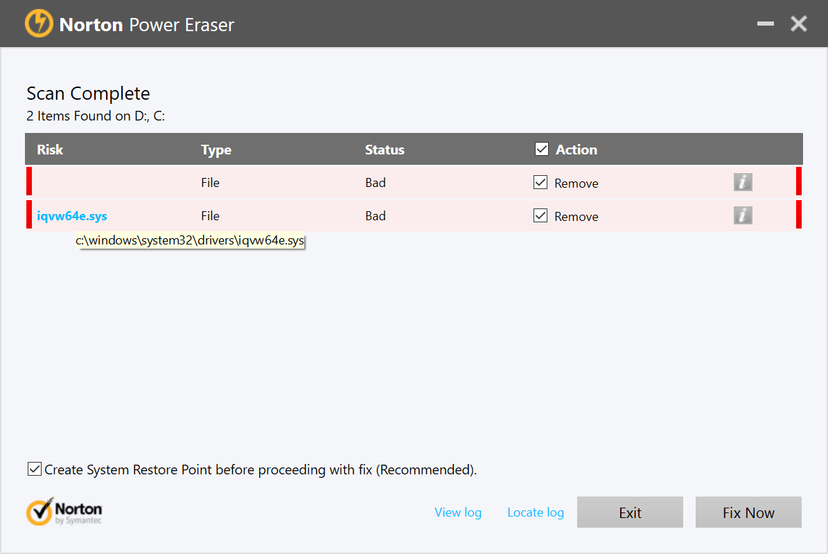Click the Norton Power Eraser lightning logo
Screen dimensions: 828x554
click(x=39, y=24)
